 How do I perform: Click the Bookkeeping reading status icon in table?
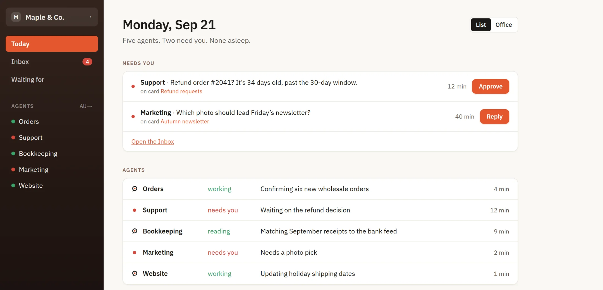click(135, 231)
